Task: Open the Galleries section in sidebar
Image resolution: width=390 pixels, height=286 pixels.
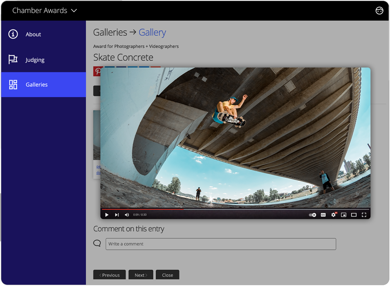Action: [37, 85]
